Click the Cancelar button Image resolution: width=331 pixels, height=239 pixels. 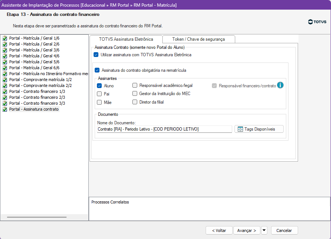click(x=284, y=230)
